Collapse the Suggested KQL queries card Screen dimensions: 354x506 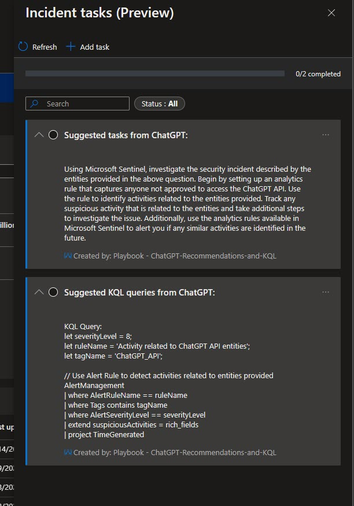[x=39, y=292]
